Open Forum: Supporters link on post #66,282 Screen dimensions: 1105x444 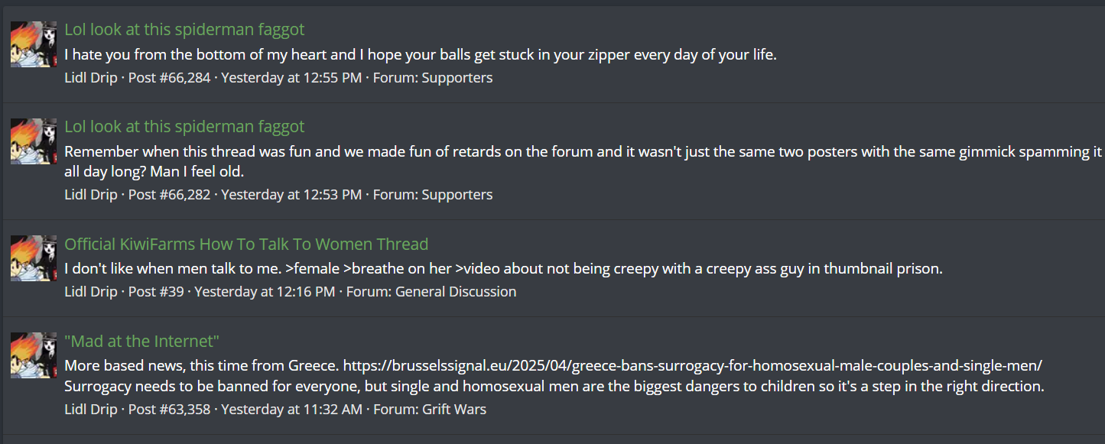click(433, 195)
